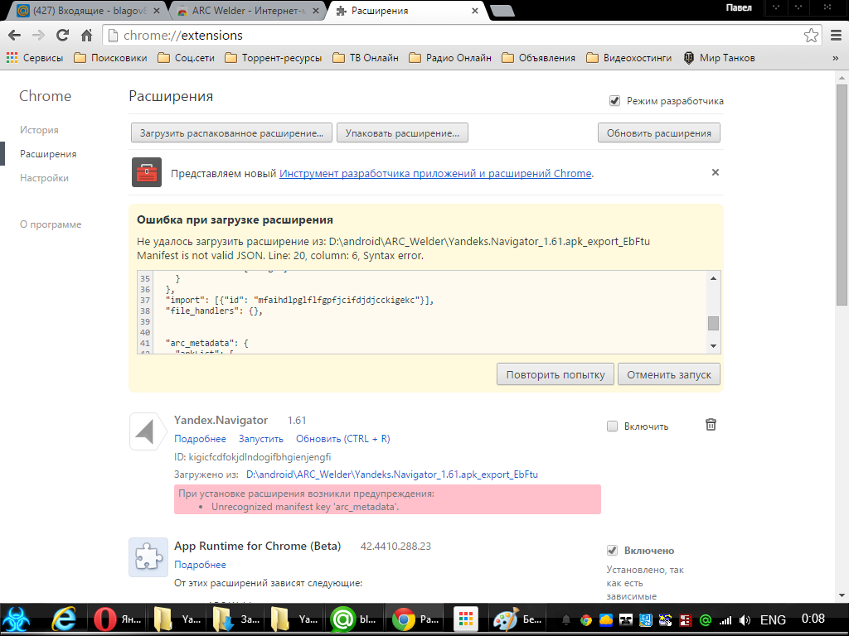Expand the bookmarks bar overflow chevron
This screenshot has height=636, width=849.
click(835, 58)
